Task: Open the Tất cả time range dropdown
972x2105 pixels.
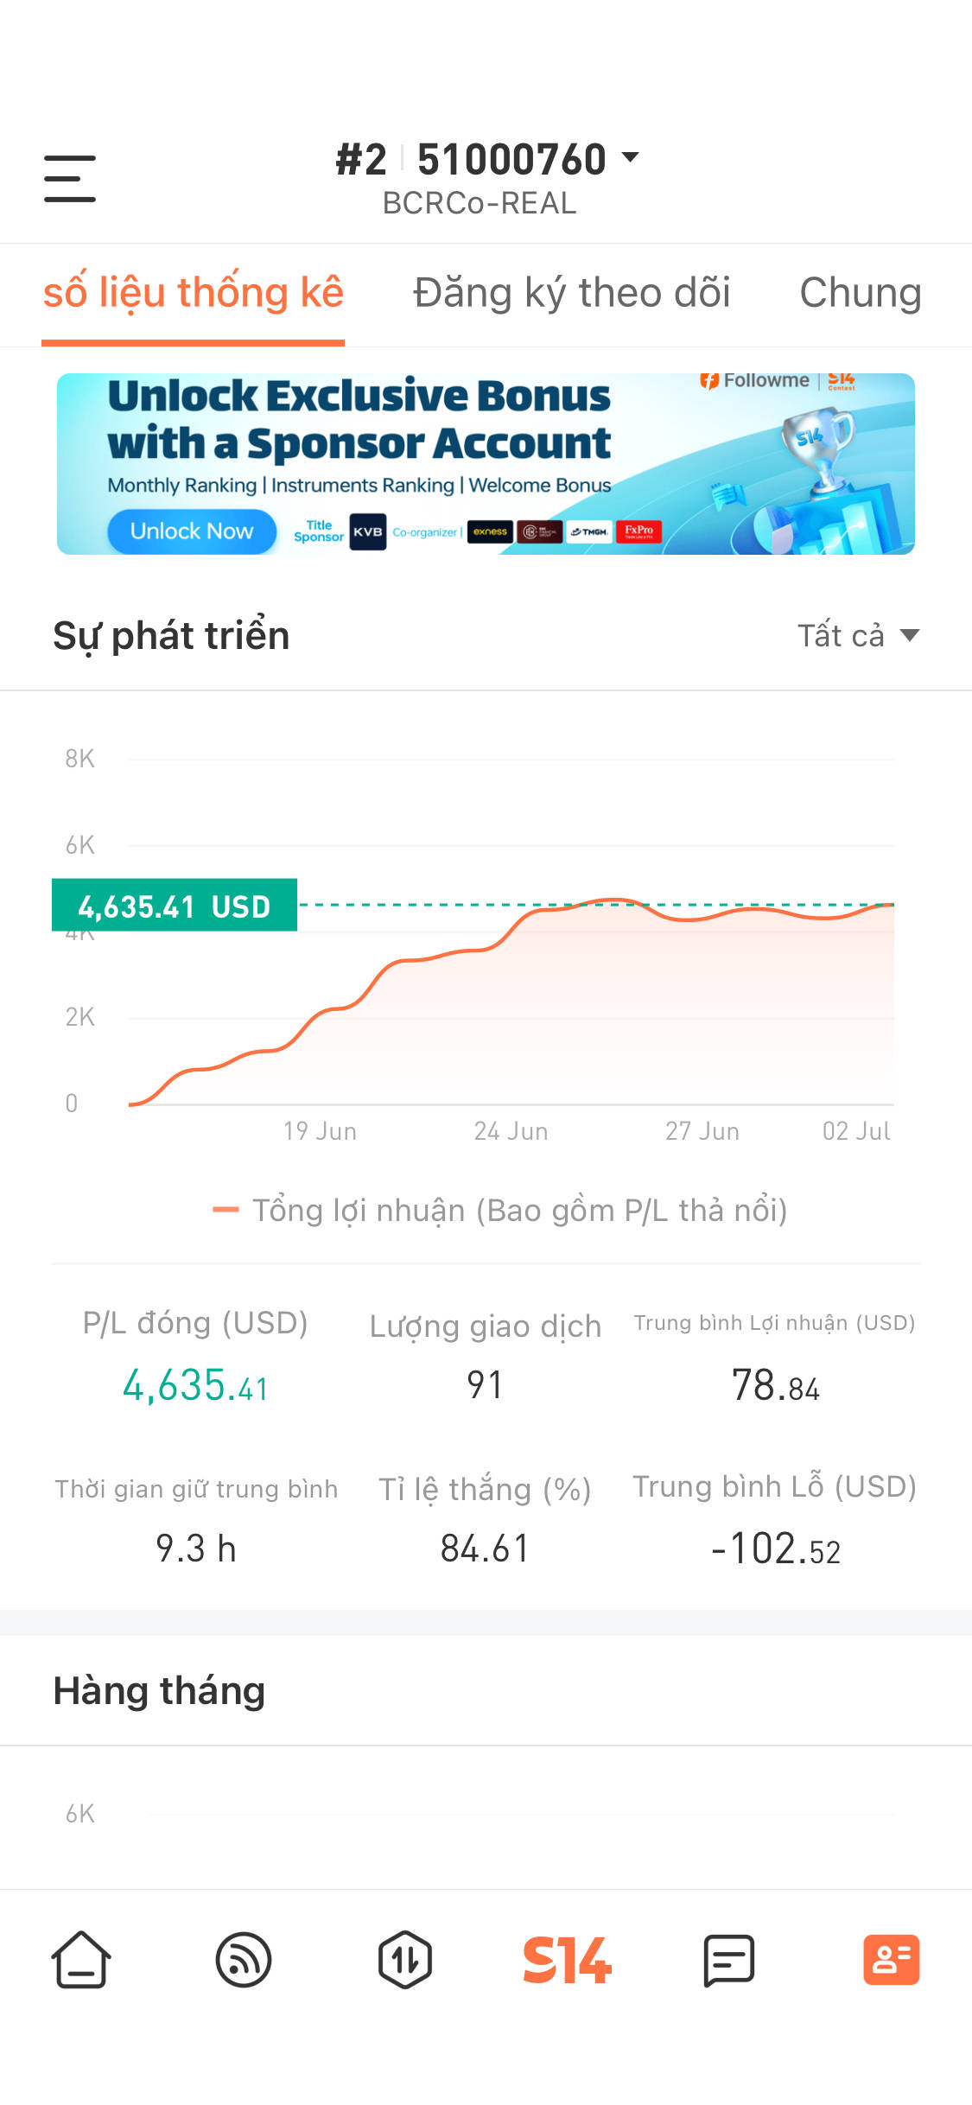Action: 858,635
